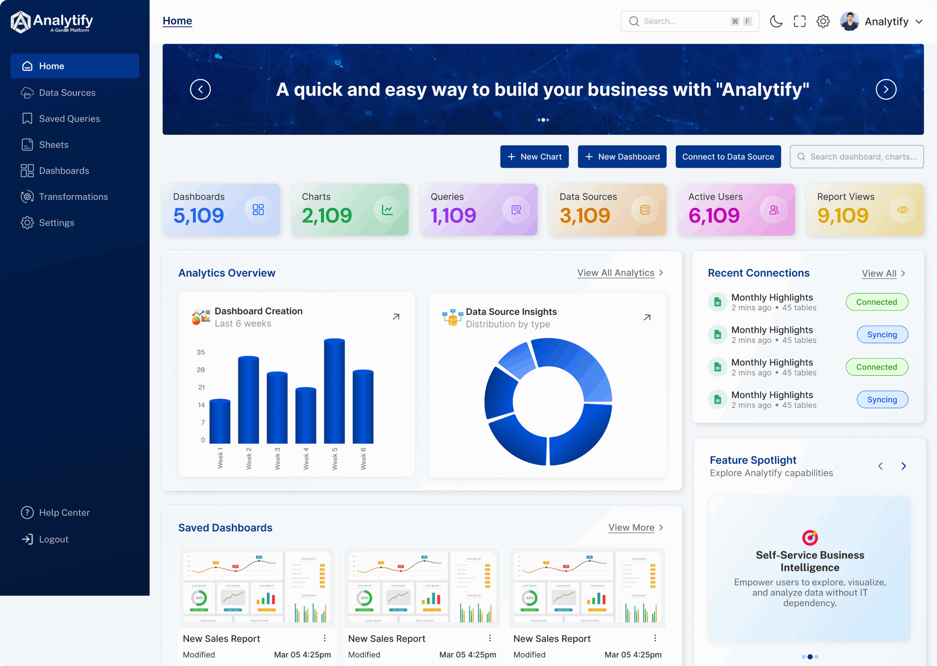Open the Help Center
Image resolution: width=937 pixels, height=666 pixels.
64,512
